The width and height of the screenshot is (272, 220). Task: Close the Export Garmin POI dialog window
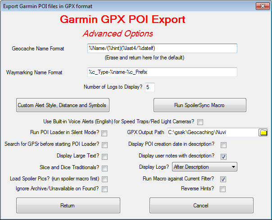[x=263, y=6]
